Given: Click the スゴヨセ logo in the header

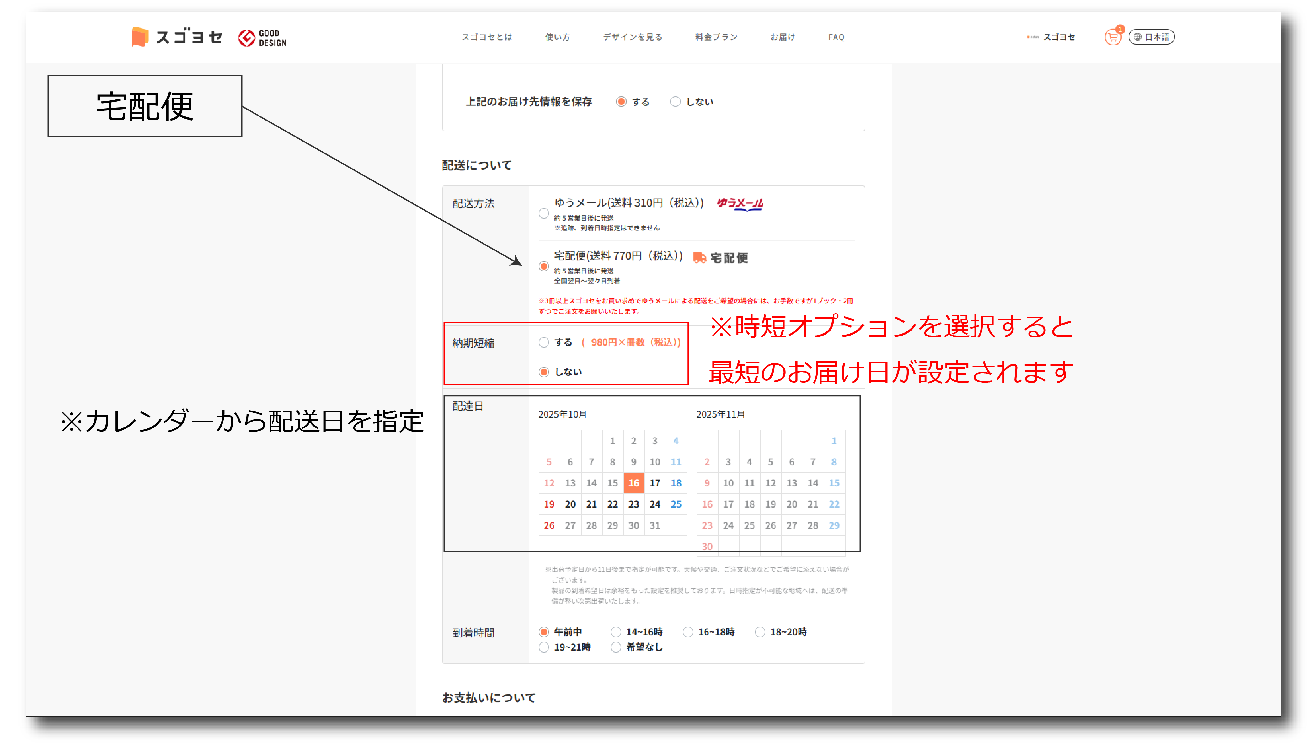Looking at the screenshot, I should [x=177, y=37].
